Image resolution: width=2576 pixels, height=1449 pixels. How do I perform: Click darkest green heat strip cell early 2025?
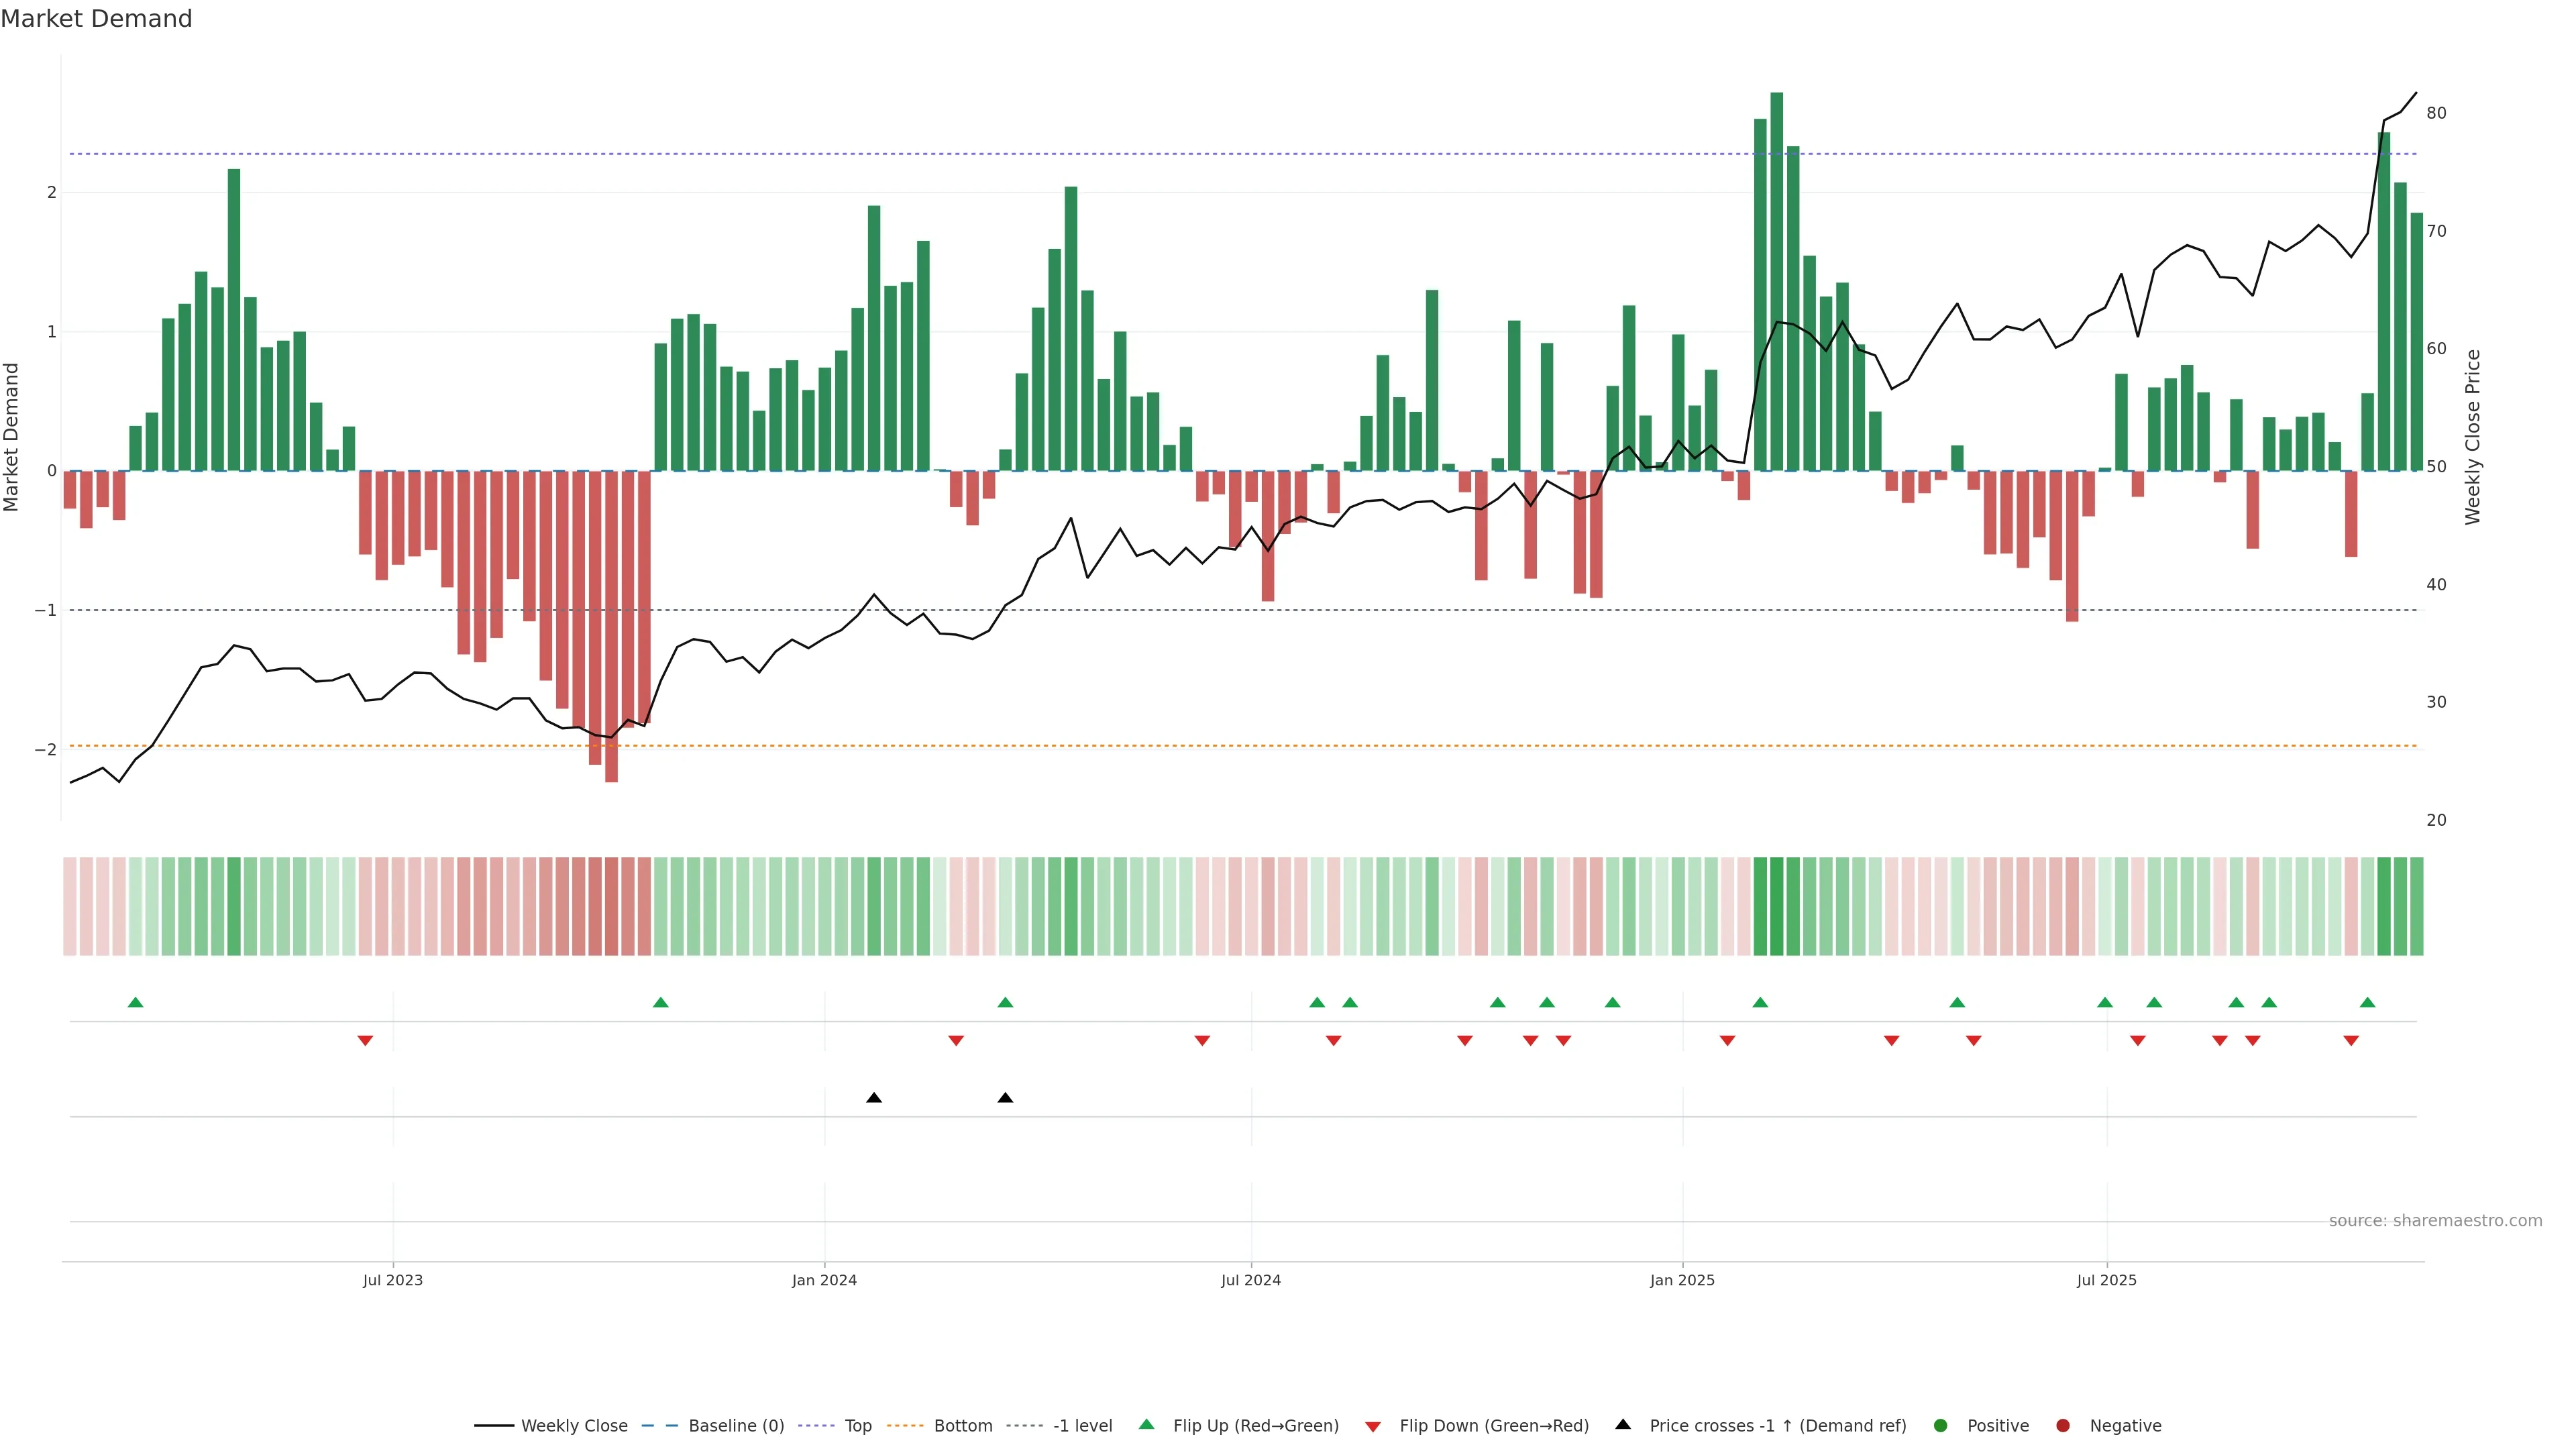click(x=1777, y=906)
